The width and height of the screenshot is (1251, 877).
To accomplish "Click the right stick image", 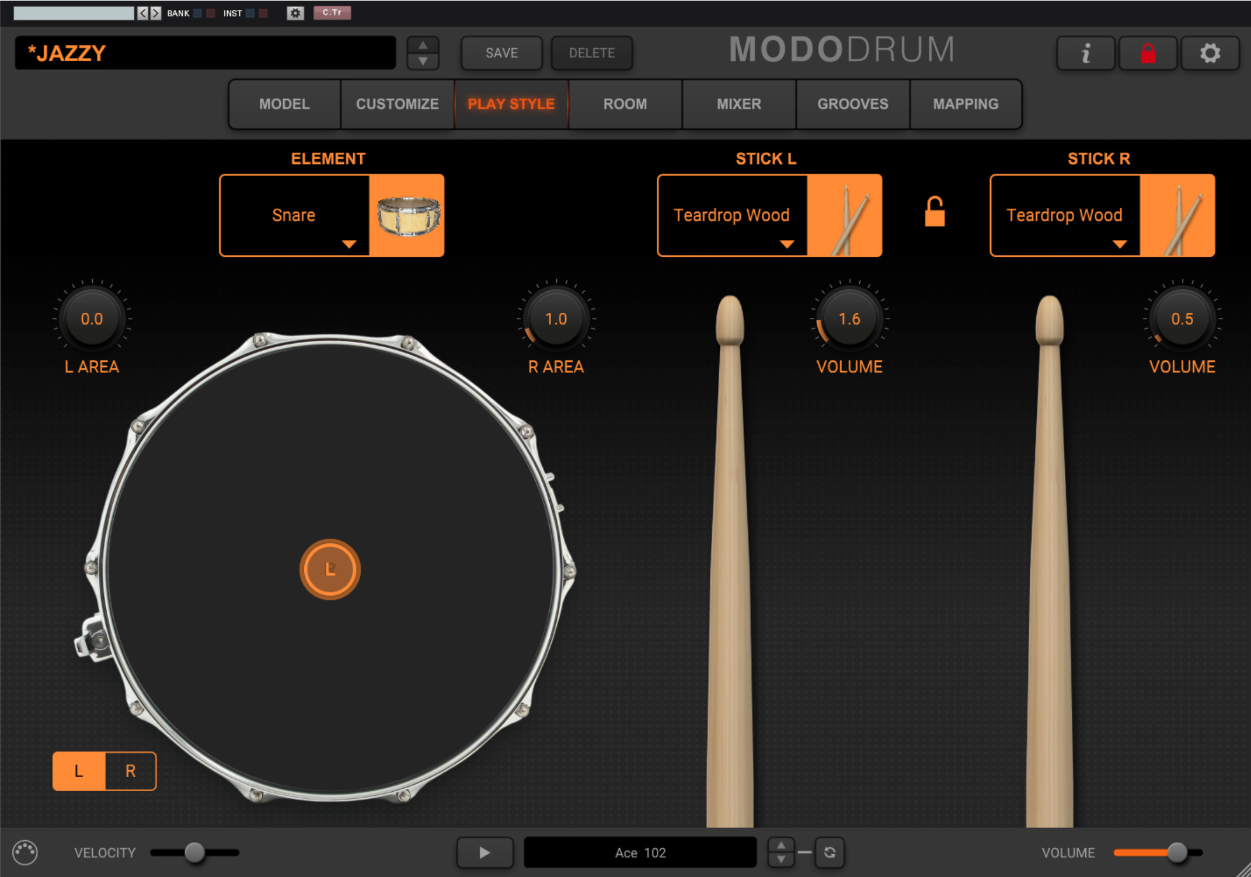I will (x=1050, y=560).
